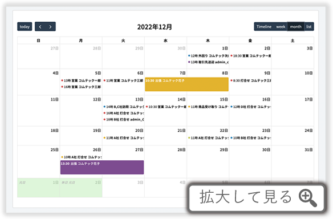Open 18:30 営業 event on 2日
The height and width of the screenshot is (219, 333).
(x=250, y=56)
